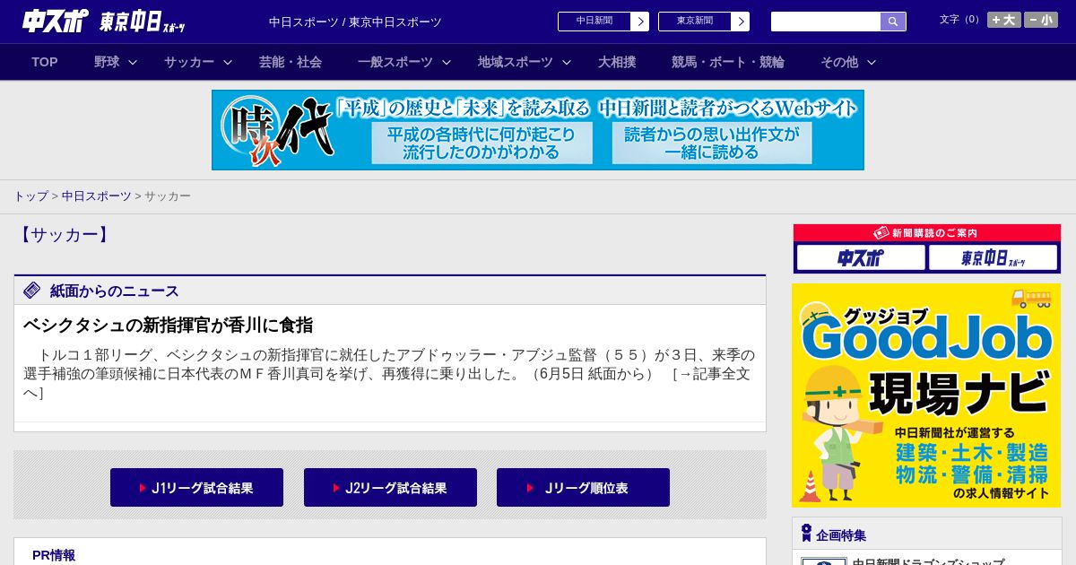Click 東京中日スポーツ subscription guide button in sidebar
Image resolution: width=1076 pixels, height=565 pixels.
coord(994,258)
